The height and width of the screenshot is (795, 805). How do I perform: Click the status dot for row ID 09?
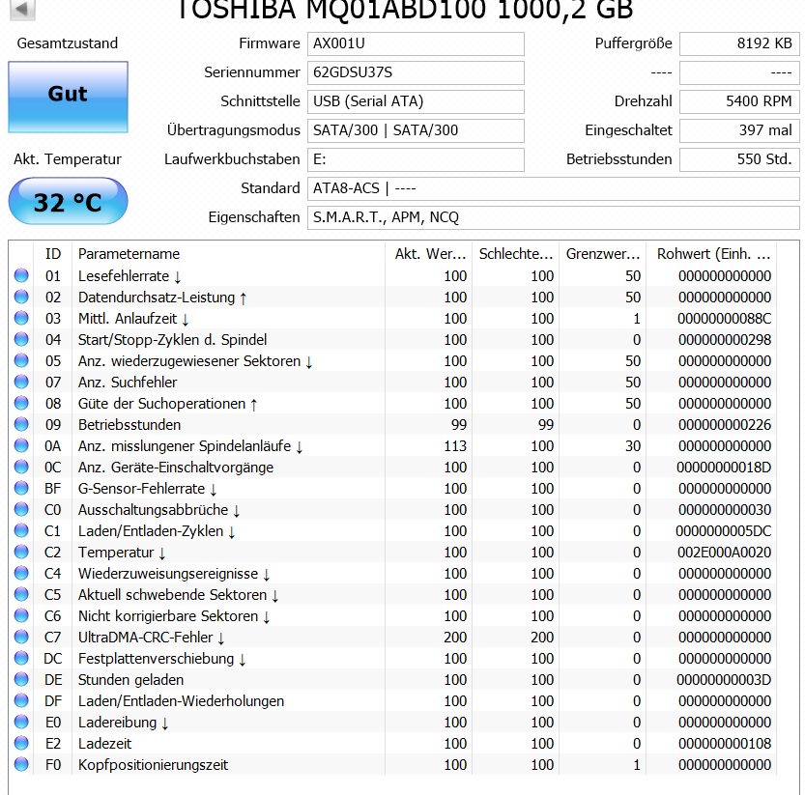(x=21, y=424)
